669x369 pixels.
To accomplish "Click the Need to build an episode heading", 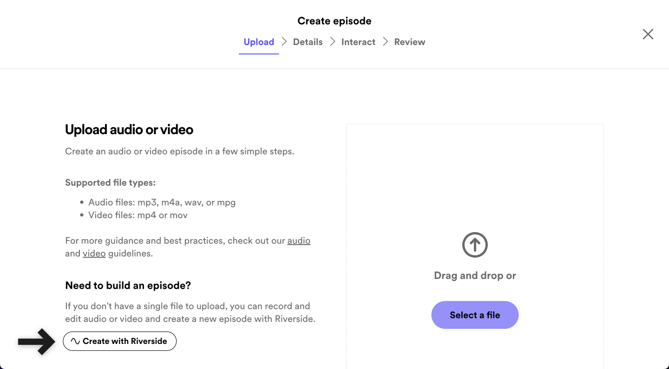I will pos(128,285).
